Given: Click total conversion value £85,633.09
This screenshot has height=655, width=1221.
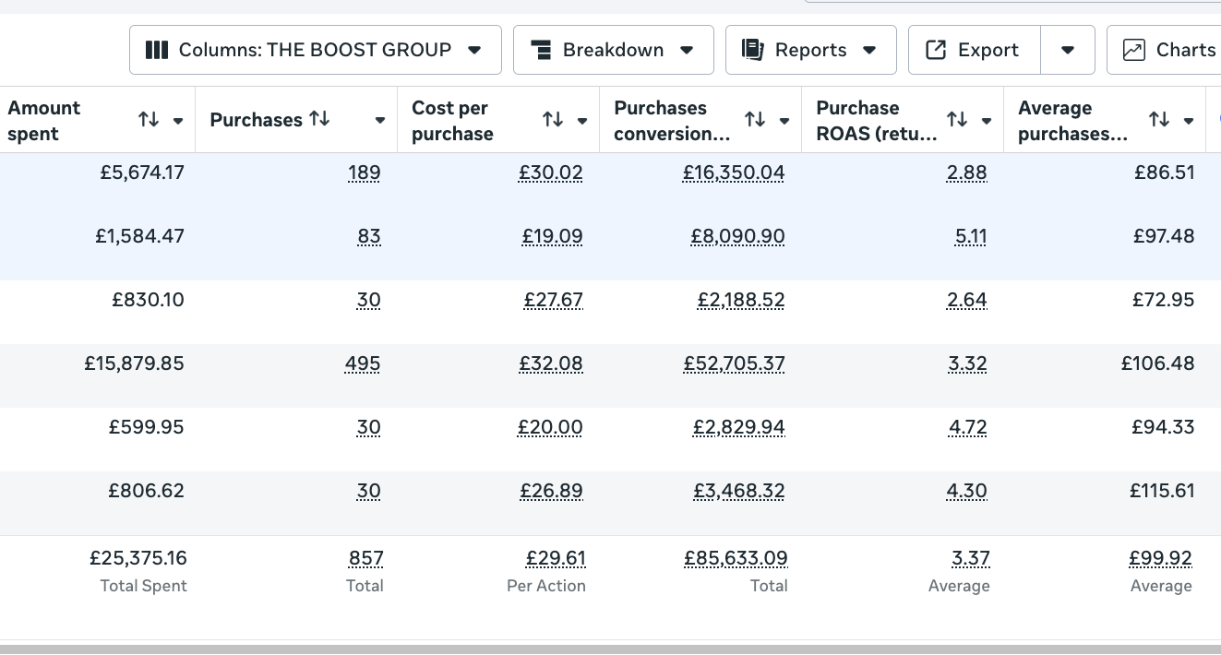Looking at the screenshot, I should tap(736, 559).
